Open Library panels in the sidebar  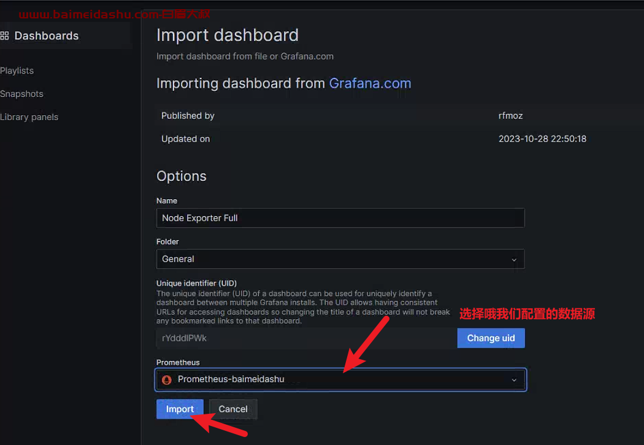29,117
